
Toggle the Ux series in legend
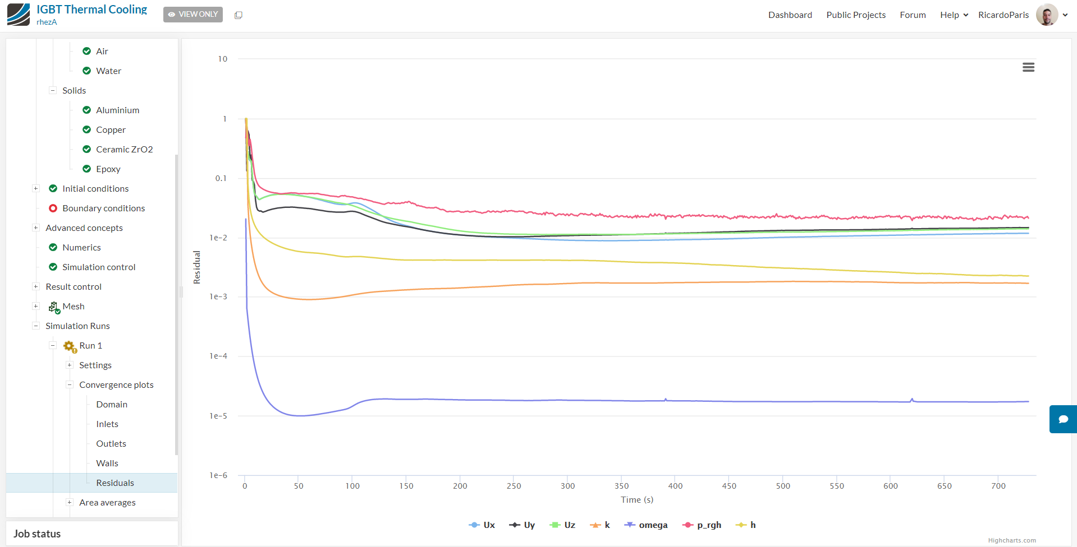(x=482, y=525)
